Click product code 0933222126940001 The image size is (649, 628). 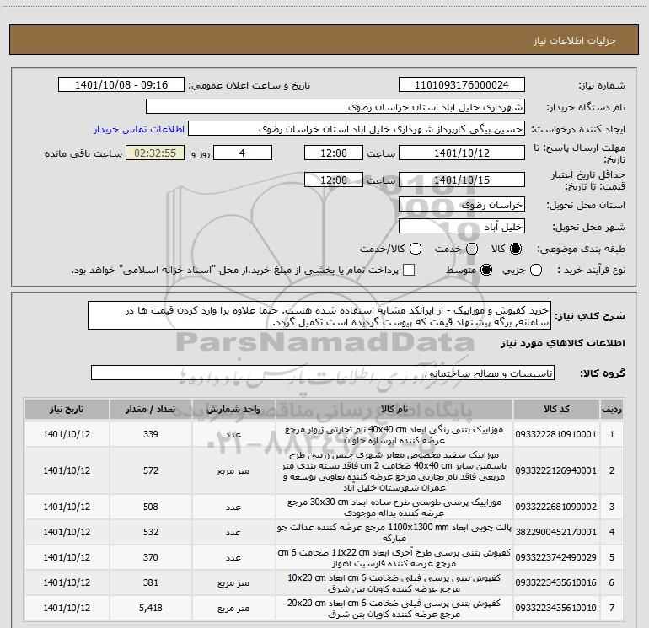click(x=556, y=470)
